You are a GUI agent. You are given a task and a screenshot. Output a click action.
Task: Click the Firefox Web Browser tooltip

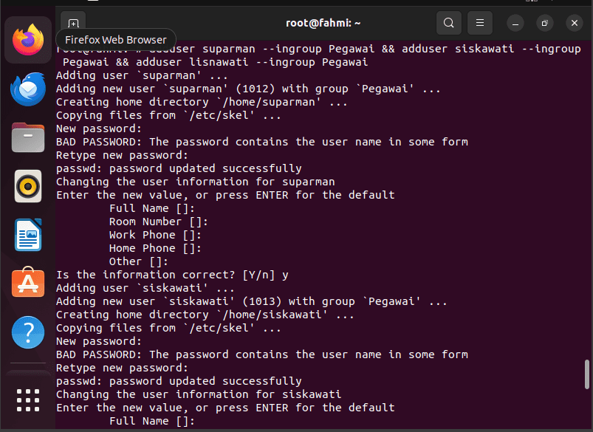point(116,40)
